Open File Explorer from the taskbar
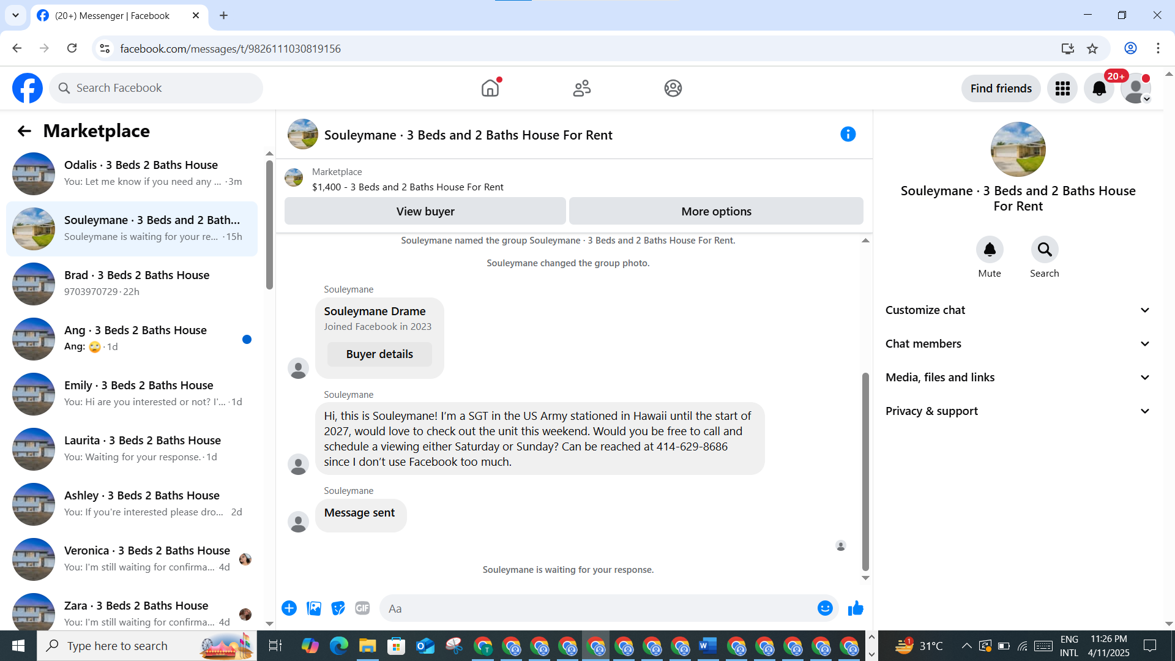Viewport: 1175px width, 661px height. (x=367, y=646)
